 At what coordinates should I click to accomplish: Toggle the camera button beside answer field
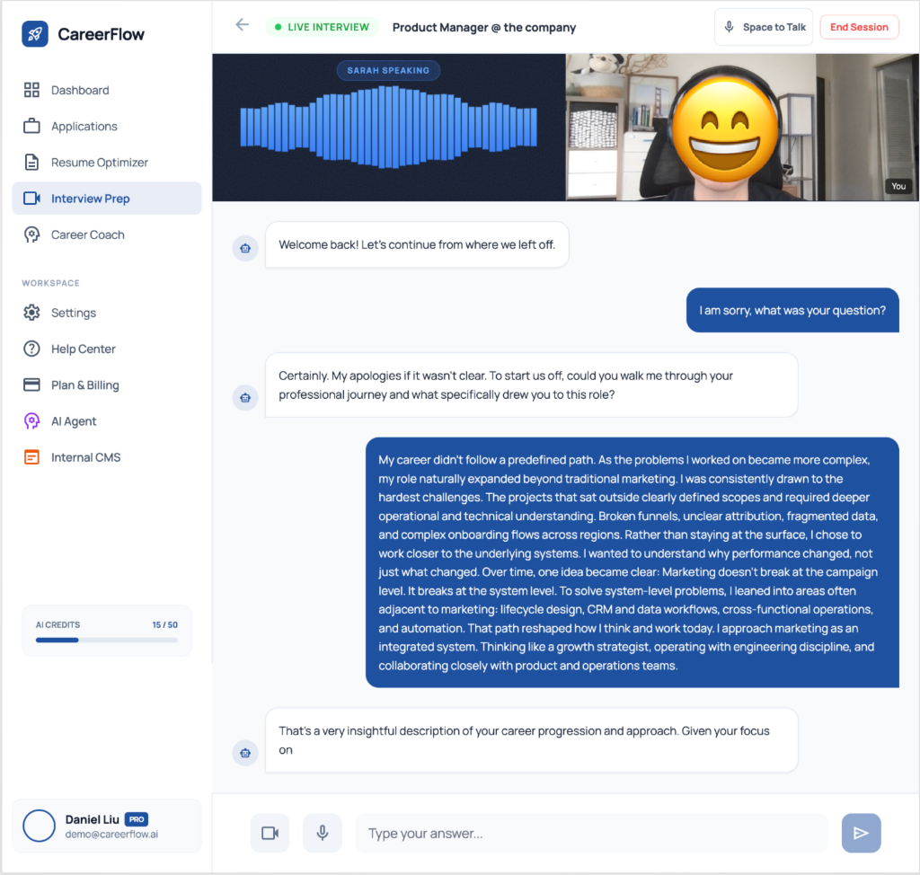tap(270, 833)
